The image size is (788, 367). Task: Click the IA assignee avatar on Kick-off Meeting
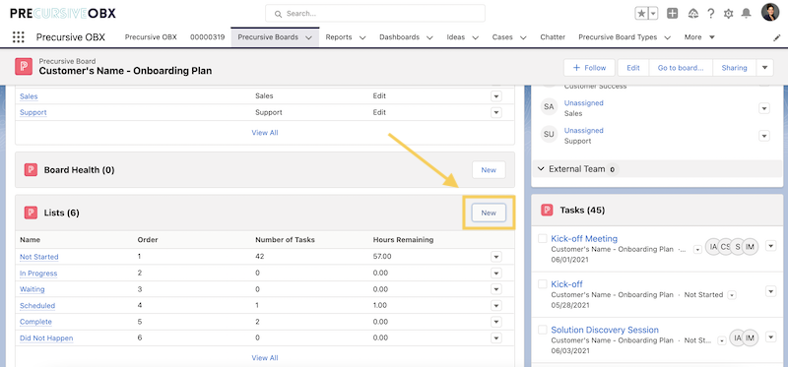[x=712, y=247]
